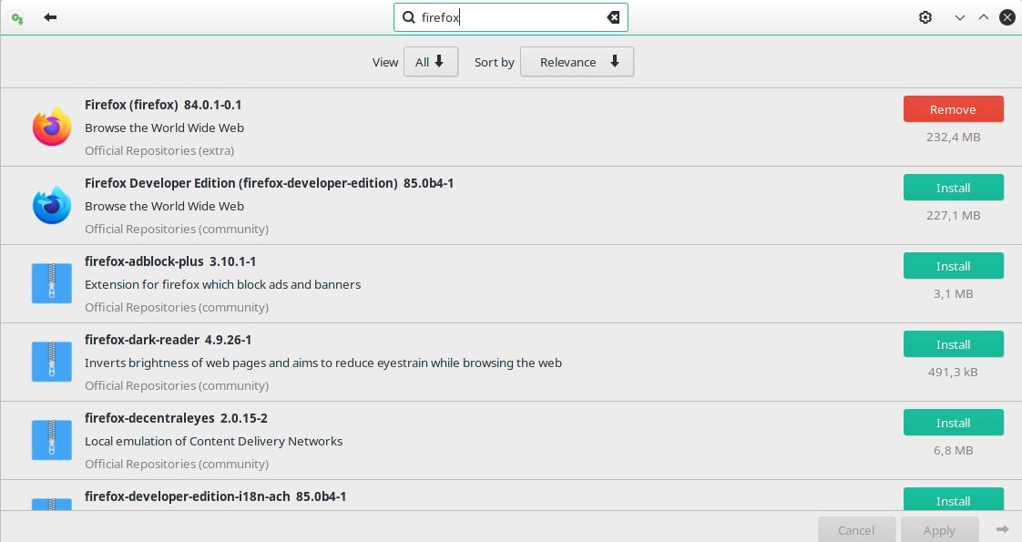Screen dimensions: 1022x542
Task: Select the Firefox Developer Edition title text
Action: (x=270, y=183)
